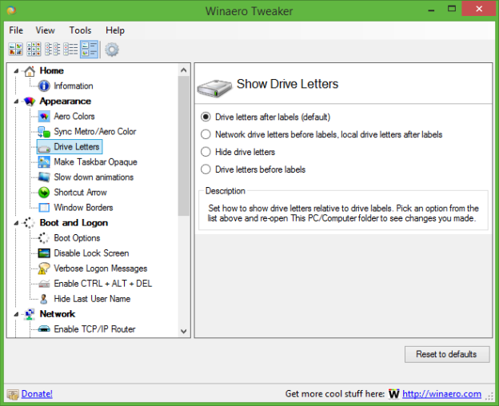
Task: Click the Network category icon
Action: click(x=30, y=314)
